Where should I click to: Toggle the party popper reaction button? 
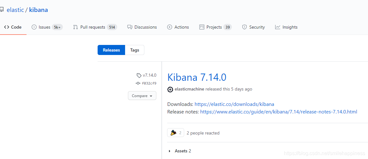[176, 133]
